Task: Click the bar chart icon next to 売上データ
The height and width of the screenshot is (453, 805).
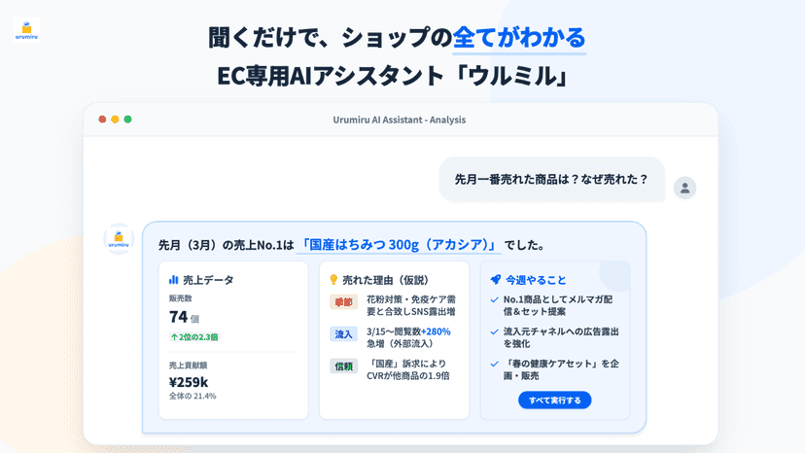Action: 173,280
